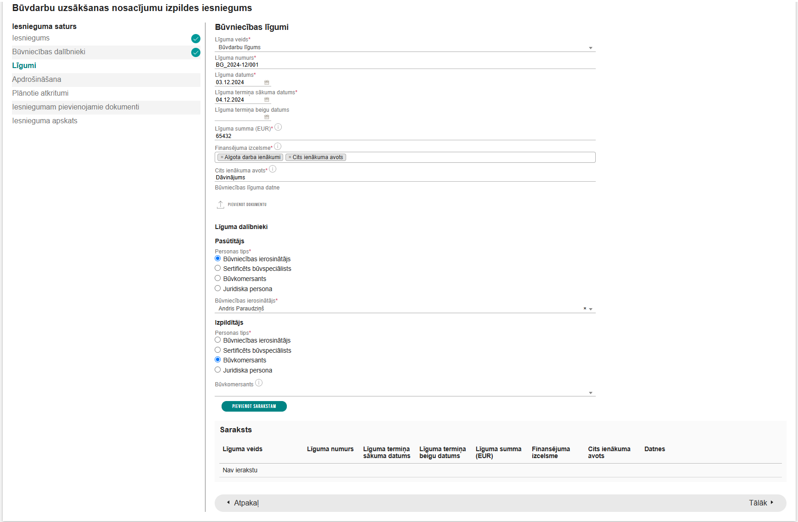Image resolution: width=798 pixels, height=522 pixels.
Task: Open the Finansējuma izcelsme multi-select field
Action: coord(405,157)
